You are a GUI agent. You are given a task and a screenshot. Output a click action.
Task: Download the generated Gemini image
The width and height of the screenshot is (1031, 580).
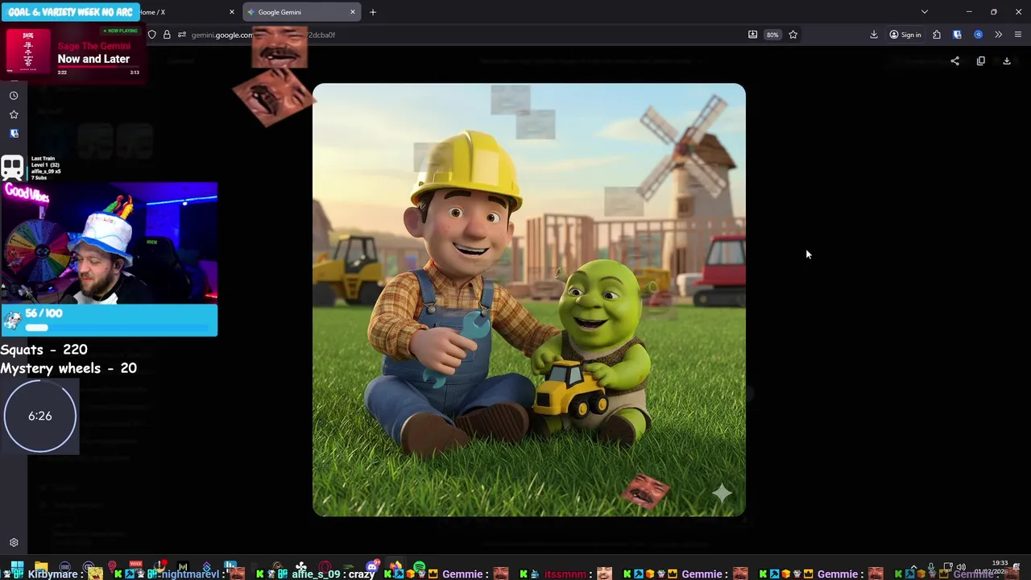tap(1006, 61)
